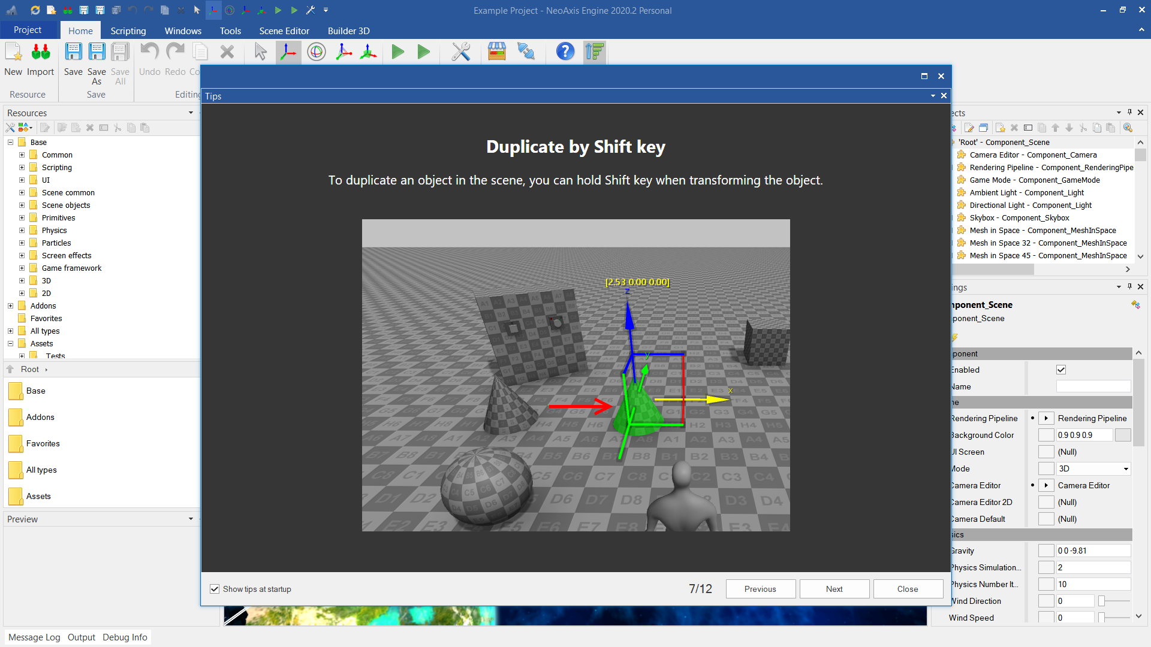Click the Gravity value input field
The height and width of the screenshot is (647, 1151).
click(1092, 551)
